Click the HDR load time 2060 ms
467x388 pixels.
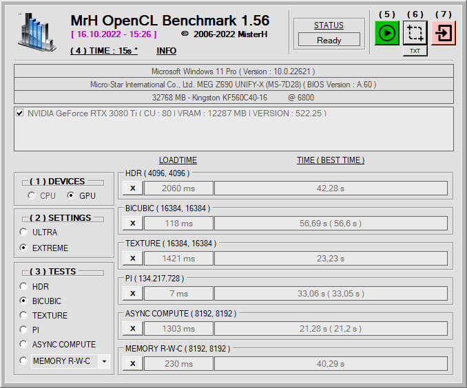[x=178, y=188]
